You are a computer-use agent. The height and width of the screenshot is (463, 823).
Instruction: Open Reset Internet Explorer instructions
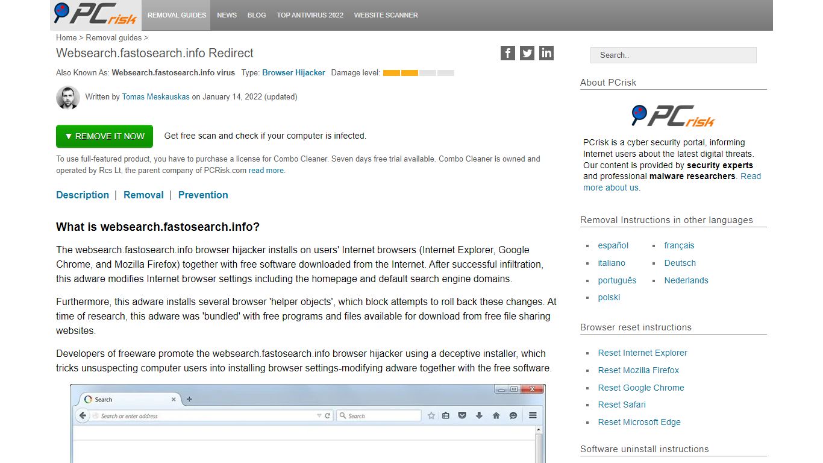point(642,353)
